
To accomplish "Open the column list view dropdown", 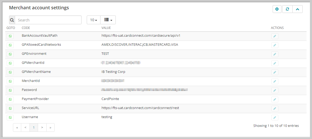I will tap(108, 20).
